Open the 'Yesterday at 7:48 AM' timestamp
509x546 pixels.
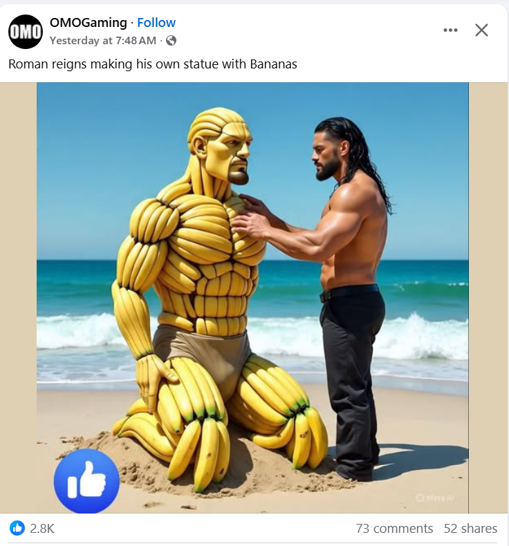tap(103, 41)
